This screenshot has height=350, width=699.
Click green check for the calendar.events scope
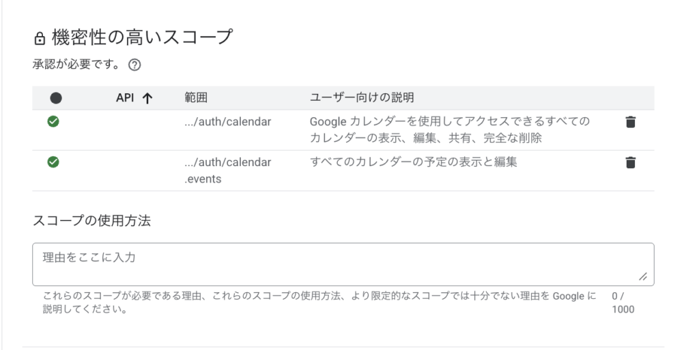point(53,162)
